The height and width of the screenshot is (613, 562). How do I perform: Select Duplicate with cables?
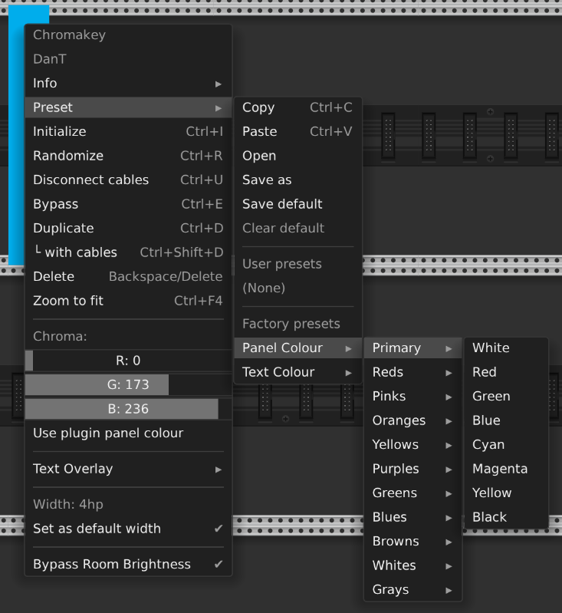pos(127,252)
